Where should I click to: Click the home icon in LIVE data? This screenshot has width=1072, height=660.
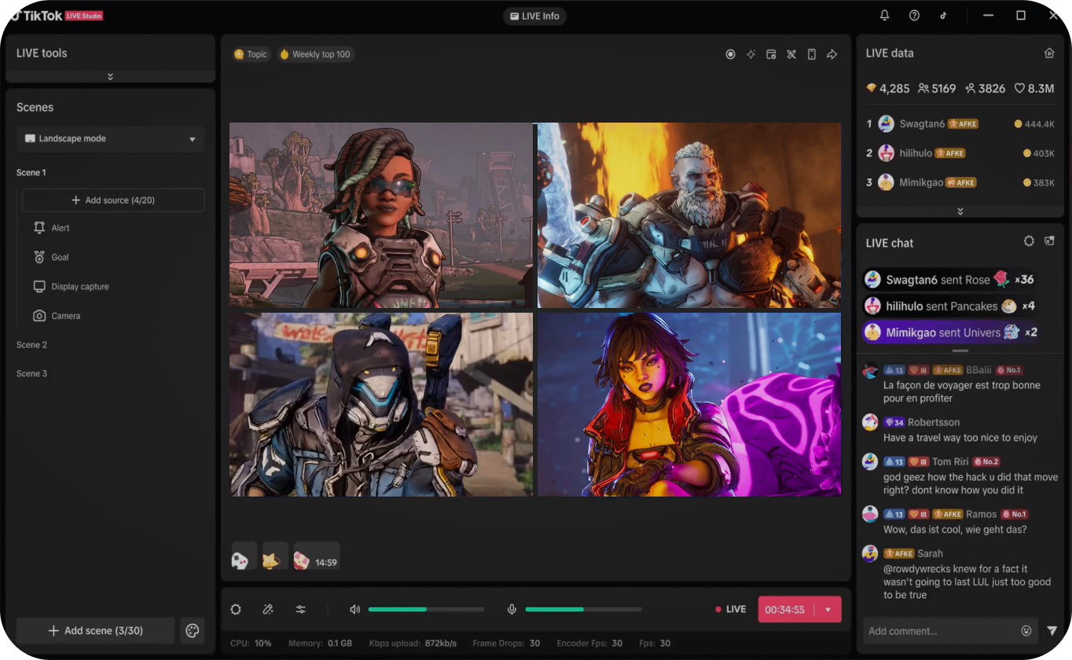[1048, 53]
